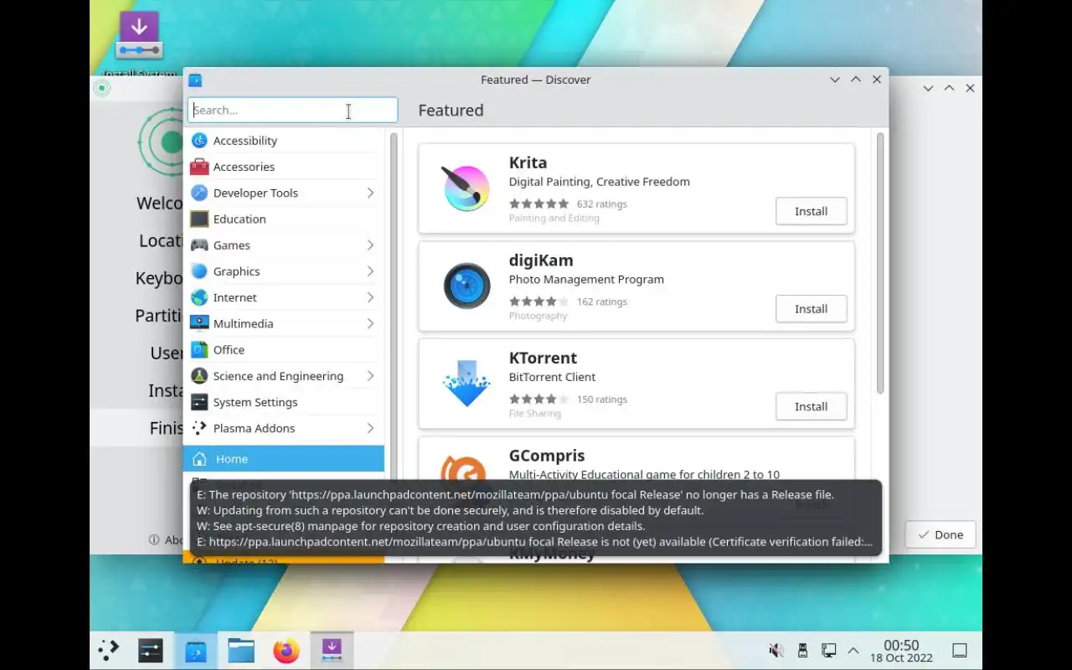Screen dimensions: 1072x670
Task: Install digiKam
Action: (x=811, y=309)
